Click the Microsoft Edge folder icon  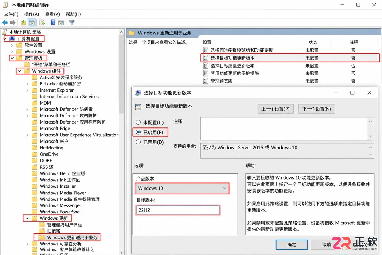[x=34, y=128]
